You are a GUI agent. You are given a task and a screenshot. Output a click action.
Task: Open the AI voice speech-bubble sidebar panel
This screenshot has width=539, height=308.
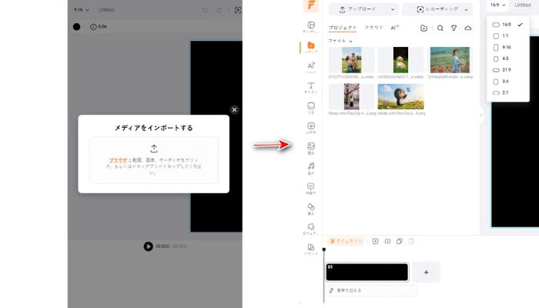tap(311, 189)
